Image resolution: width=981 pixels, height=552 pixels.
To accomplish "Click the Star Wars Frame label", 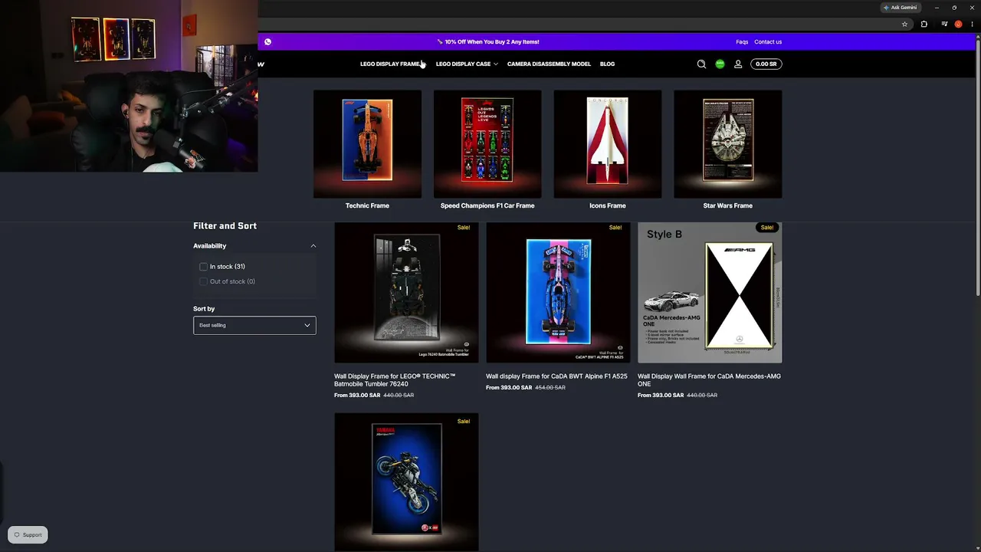I will (728, 205).
